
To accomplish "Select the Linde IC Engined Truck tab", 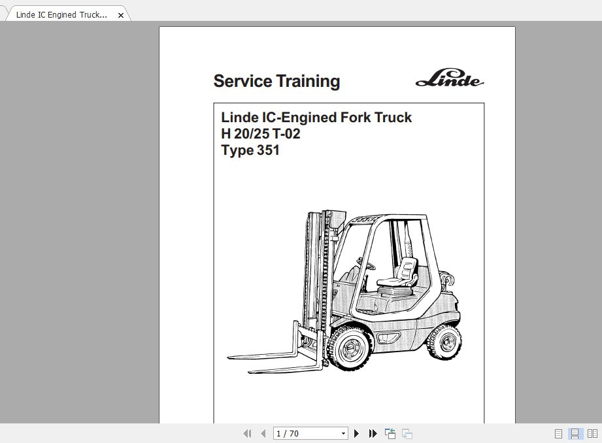I will click(x=61, y=14).
